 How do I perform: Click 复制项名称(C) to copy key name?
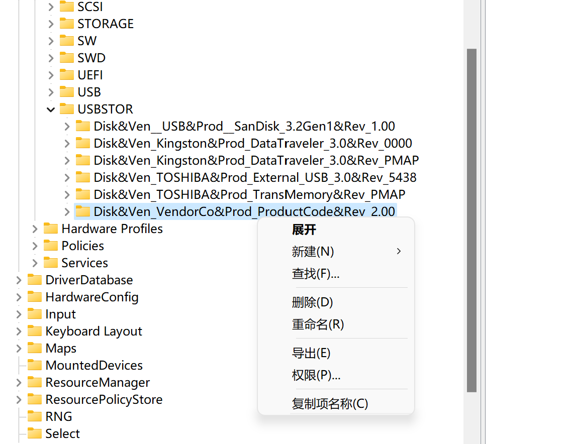click(x=329, y=404)
